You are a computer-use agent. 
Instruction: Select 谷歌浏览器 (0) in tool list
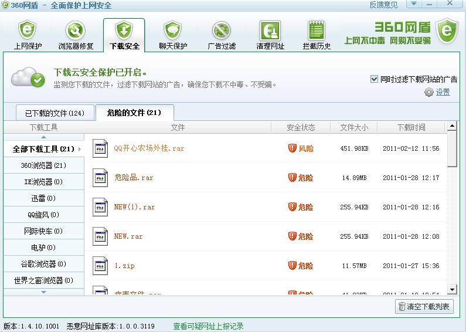(44, 263)
